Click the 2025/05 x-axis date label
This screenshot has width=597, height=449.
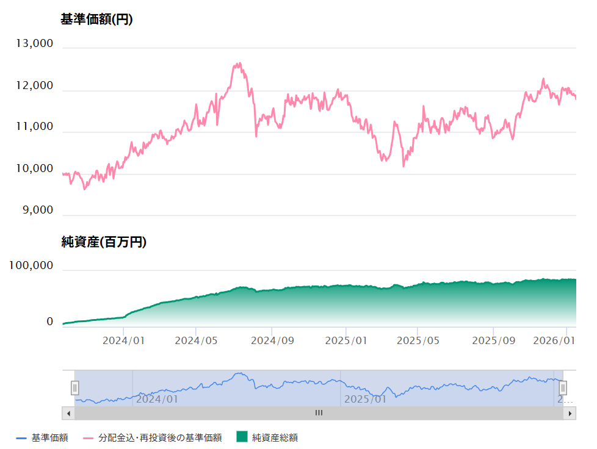tap(418, 340)
